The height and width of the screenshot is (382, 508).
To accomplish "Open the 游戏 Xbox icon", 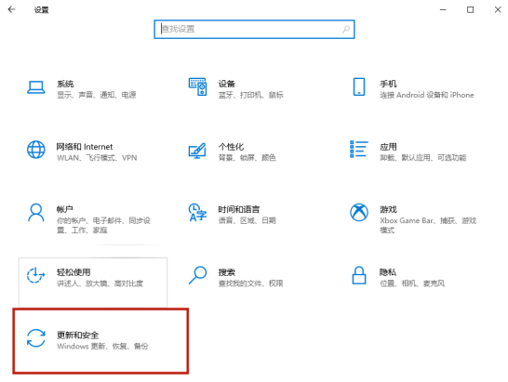I will [359, 212].
